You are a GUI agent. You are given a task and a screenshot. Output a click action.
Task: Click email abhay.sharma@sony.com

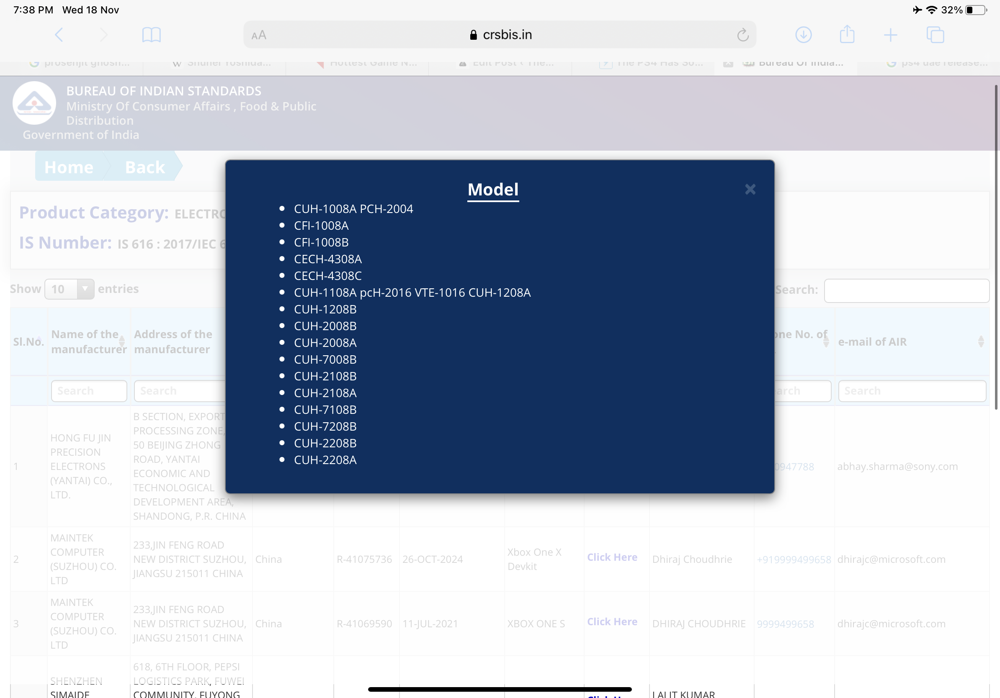(x=897, y=467)
